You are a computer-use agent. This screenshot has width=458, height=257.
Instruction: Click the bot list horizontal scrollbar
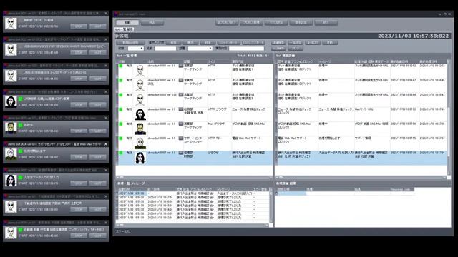[x=194, y=177]
